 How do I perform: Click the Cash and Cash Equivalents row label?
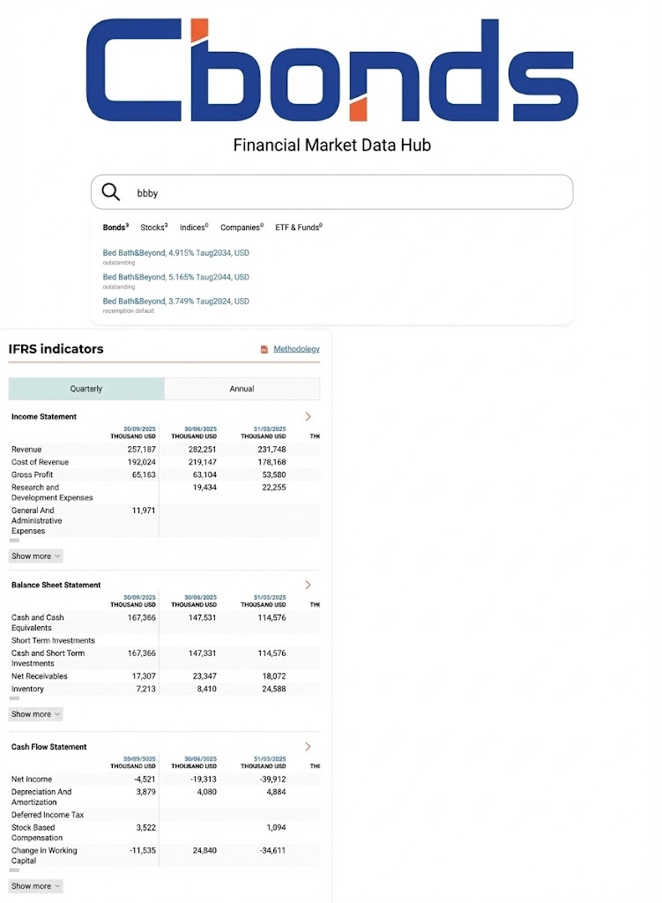click(37, 623)
